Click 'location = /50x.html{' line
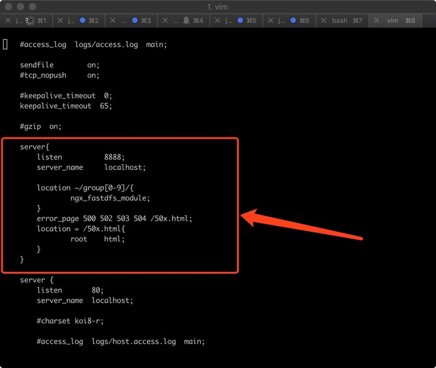 point(81,229)
